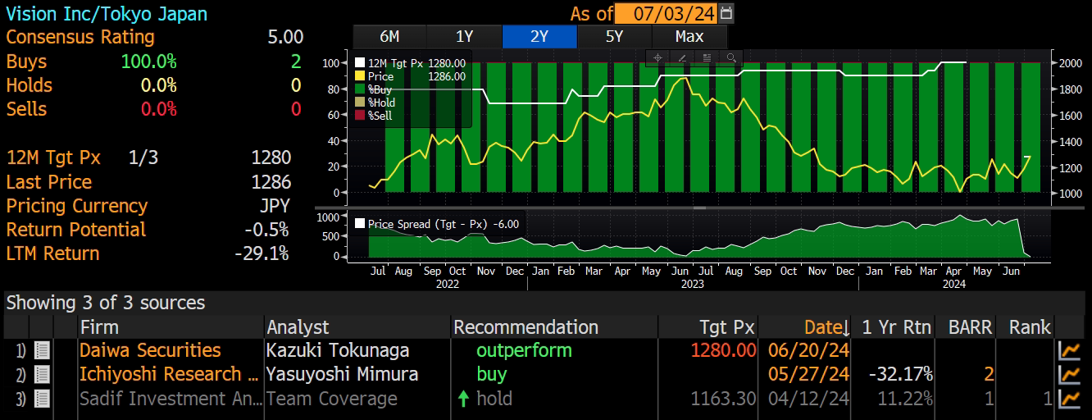Click analyst Yasuyoshi Mimura
The width and height of the screenshot is (1092, 420).
(x=342, y=374)
